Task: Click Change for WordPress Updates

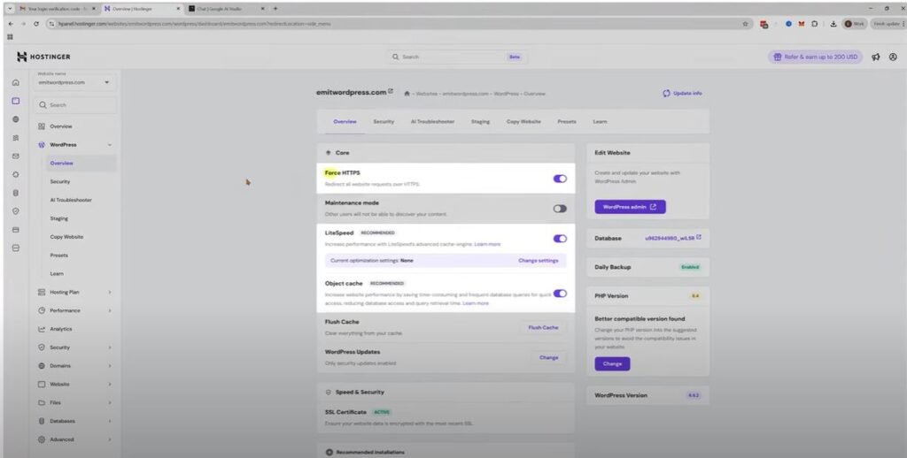Action: point(549,357)
